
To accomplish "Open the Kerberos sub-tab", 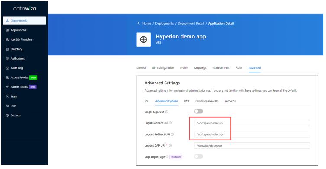I will [x=230, y=101].
